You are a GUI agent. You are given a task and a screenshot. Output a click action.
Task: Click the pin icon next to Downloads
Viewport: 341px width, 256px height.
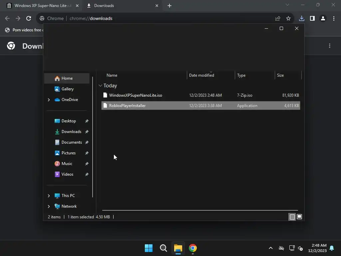click(87, 132)
